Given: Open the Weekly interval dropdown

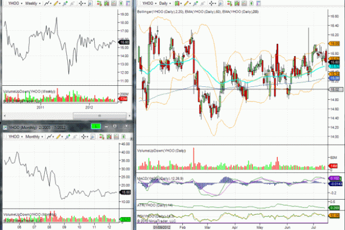Looking at the screenshot, I should click(40, 3).
